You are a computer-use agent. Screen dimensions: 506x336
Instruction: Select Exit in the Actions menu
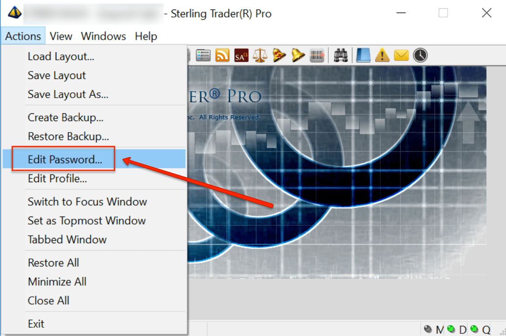[94, 324]
